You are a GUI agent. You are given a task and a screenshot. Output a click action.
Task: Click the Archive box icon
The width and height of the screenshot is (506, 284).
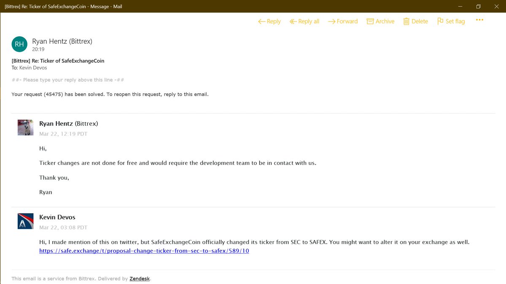tap(370, 21)
